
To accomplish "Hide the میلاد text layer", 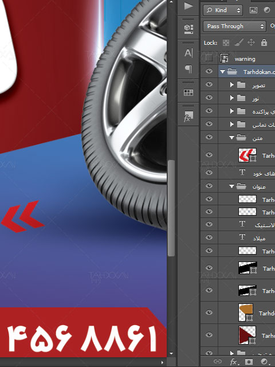I will pos(209,237).
